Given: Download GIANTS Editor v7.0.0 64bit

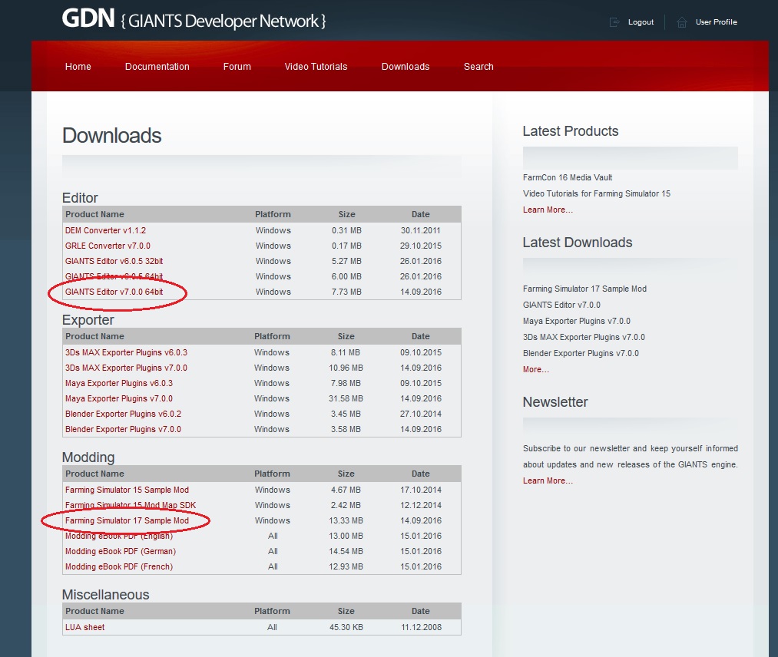Looking at the screenshot, I should coord(114,292).
